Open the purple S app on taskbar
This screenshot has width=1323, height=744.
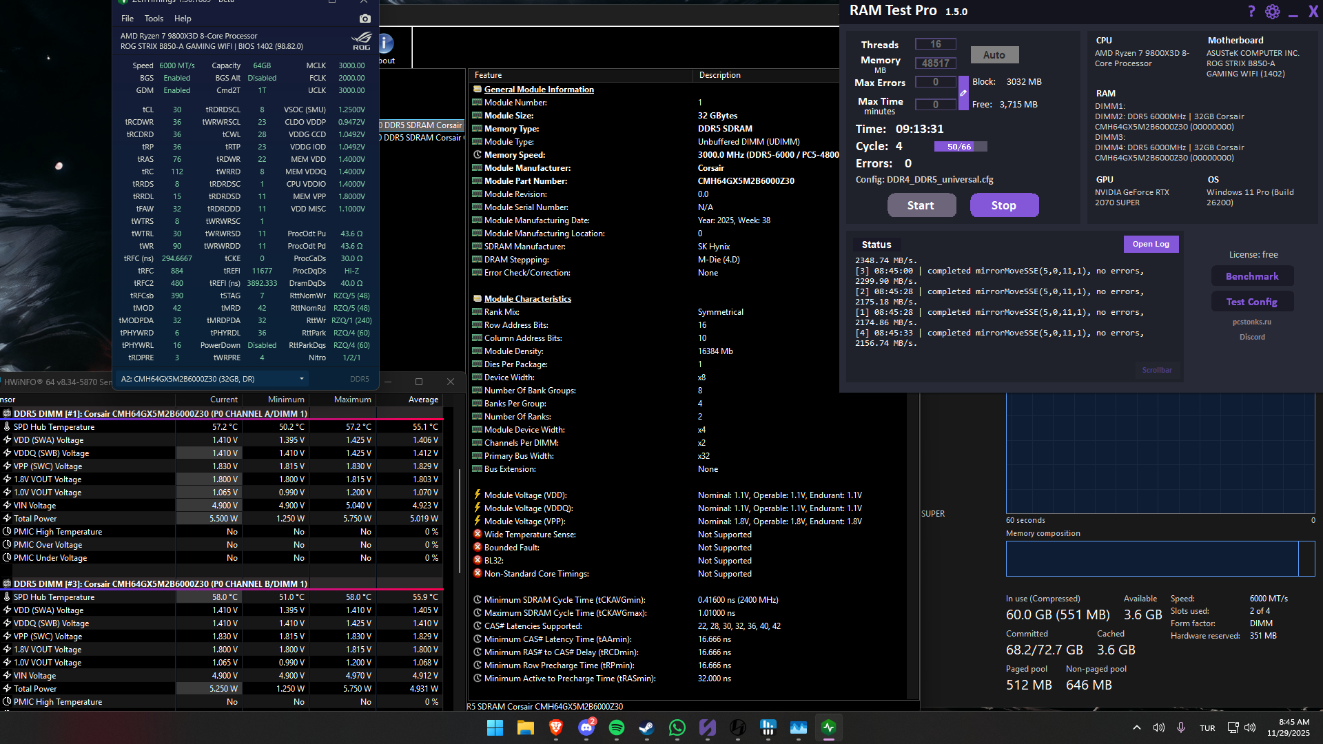tap(708, 727)
